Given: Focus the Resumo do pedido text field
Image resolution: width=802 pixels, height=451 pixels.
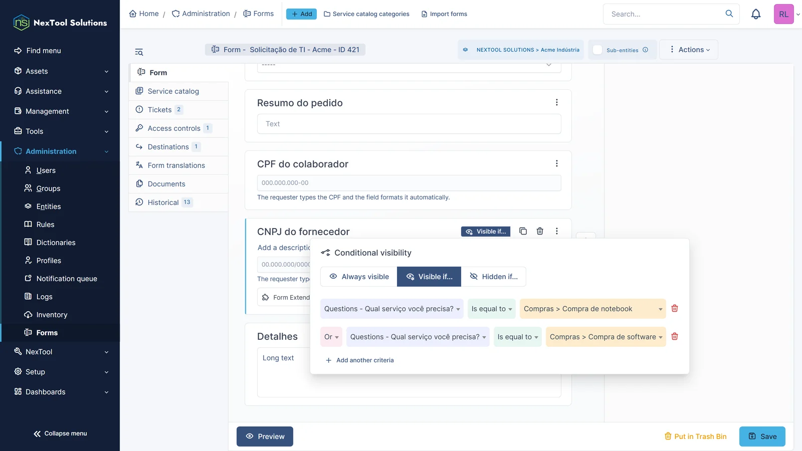Looking at the screenshot, I should click(409, 124).
